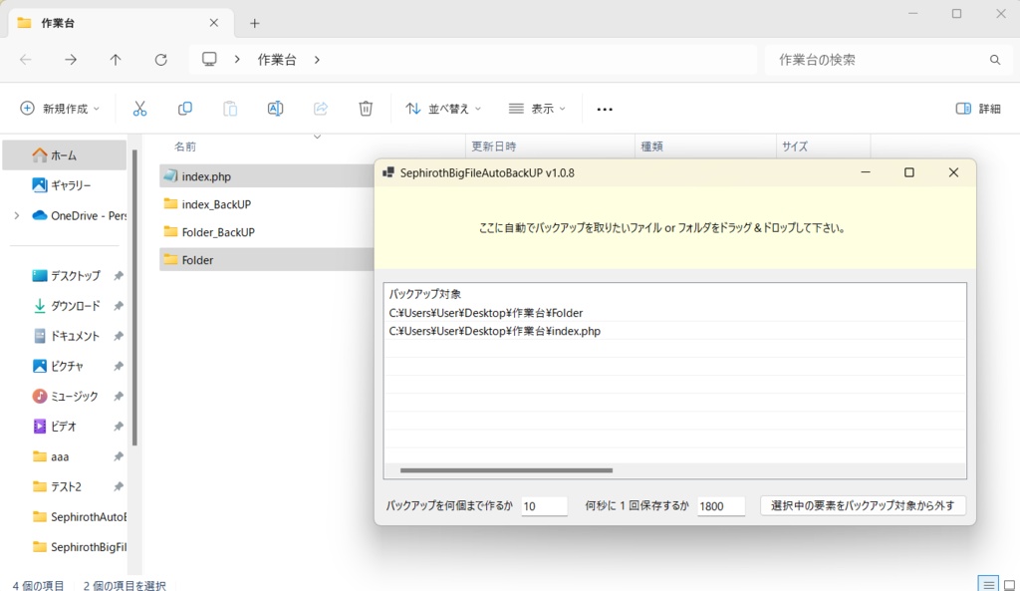Click the Copy icon in the toolbar
The width and height of the screenshot is (1020, 591).
tap(184, 108)
